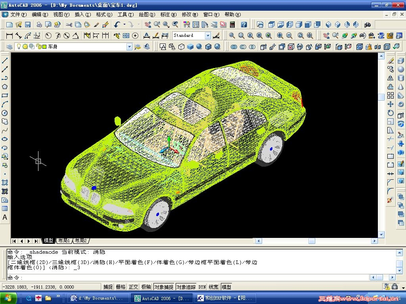Select the Circle draw tool
The image size is (406, 304).
pyautogui.click(x=5, y=113)
